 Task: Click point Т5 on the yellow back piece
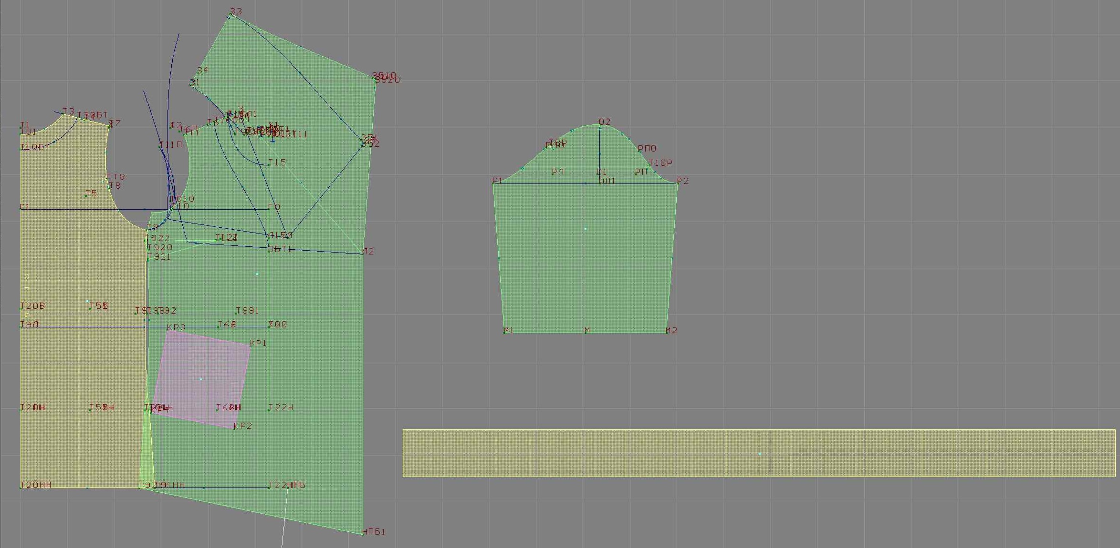(86, 195)
